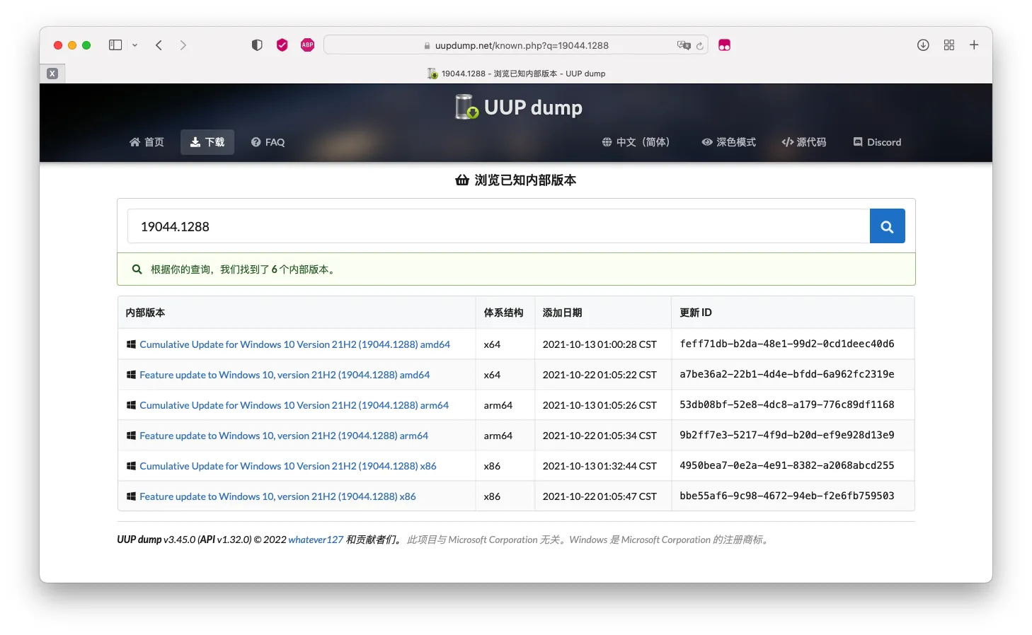
Task: Go to the 首页 home menu item
Action: (x=147, y=142)
